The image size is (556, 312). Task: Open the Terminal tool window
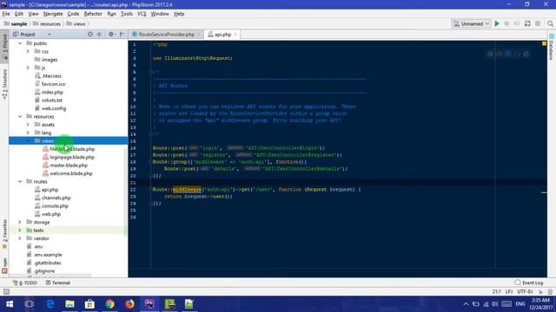click(x=58, y=283)
